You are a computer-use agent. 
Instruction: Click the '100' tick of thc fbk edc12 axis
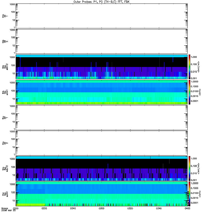click(x=13, y=167)
